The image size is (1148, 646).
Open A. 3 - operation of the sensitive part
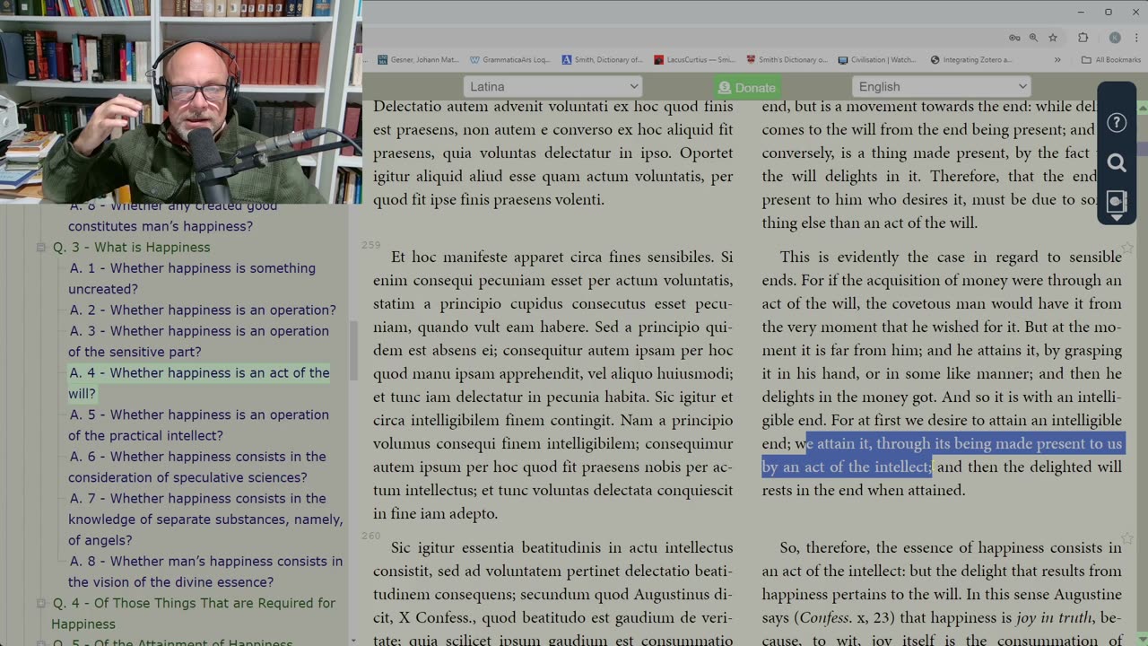tap(198, 341)
